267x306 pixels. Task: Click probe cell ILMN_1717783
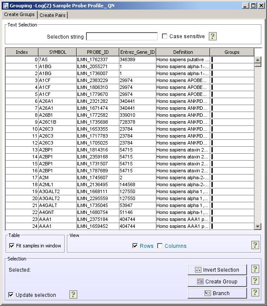pos(98,136)
